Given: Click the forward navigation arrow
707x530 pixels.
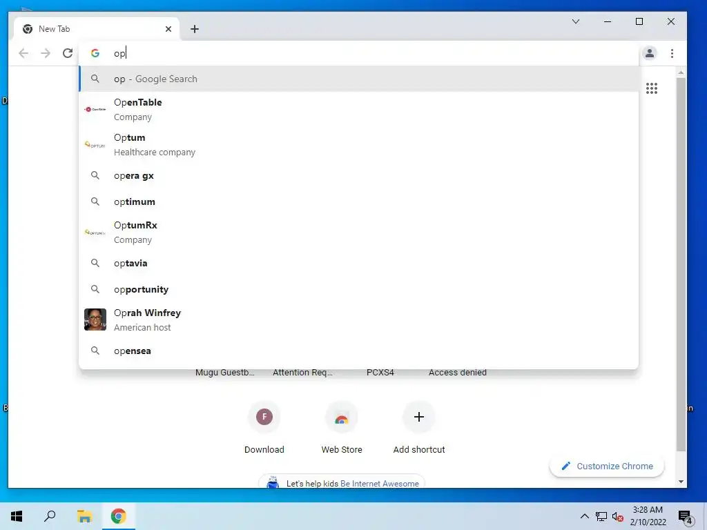Looking at the screenshot, I should click(x=46, y=53).
